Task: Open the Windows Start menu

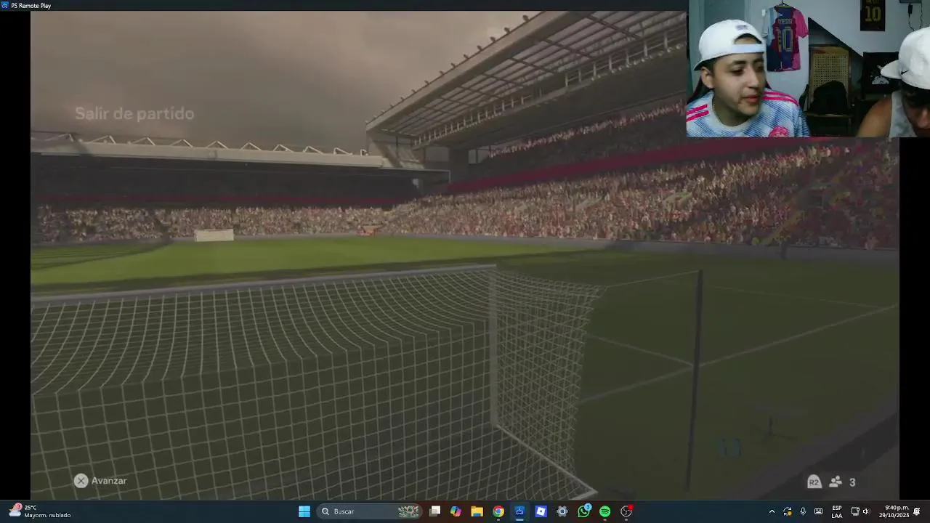Action: 304,511
